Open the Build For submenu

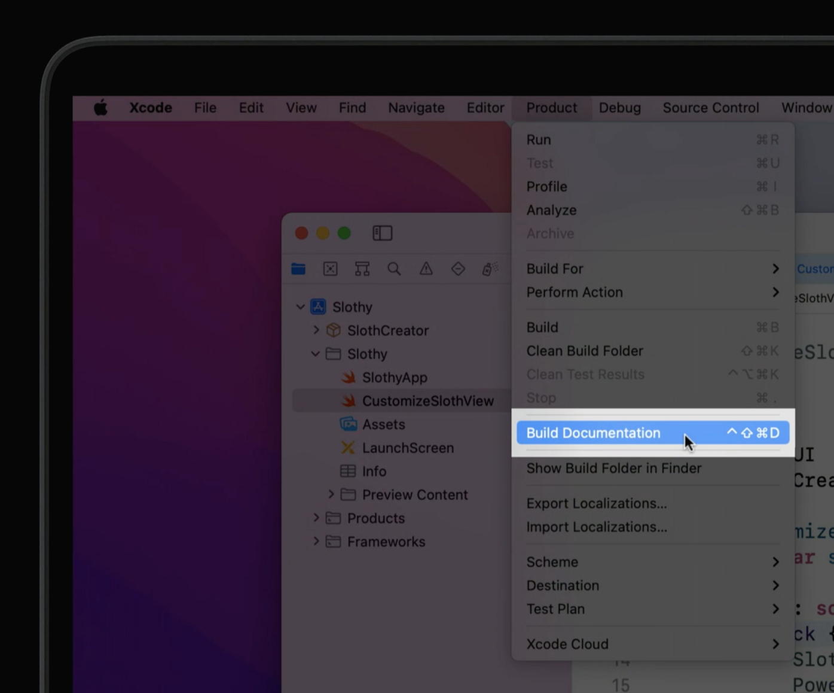pyautogui.click(x=653, y=269)
